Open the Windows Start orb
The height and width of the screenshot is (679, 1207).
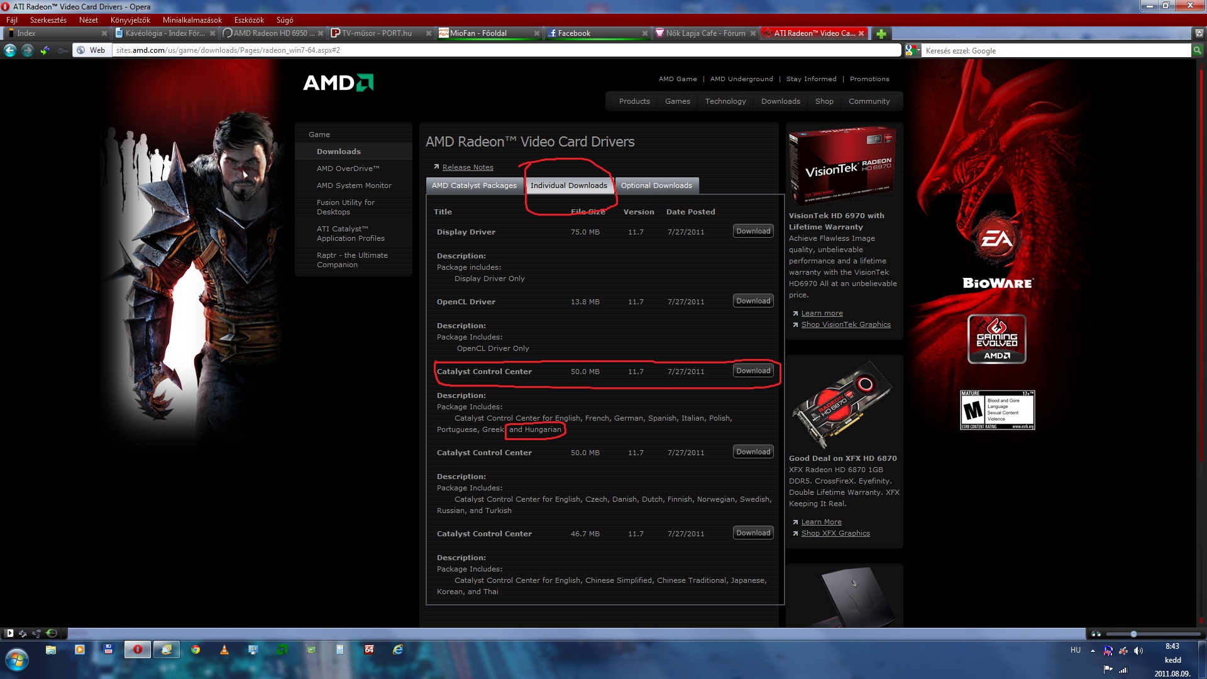tap(17, 659)
